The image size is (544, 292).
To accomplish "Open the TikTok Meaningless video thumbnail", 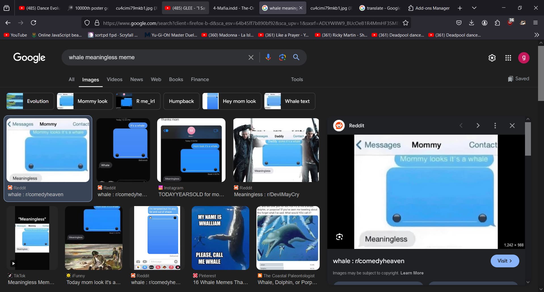I will (32, 238).
